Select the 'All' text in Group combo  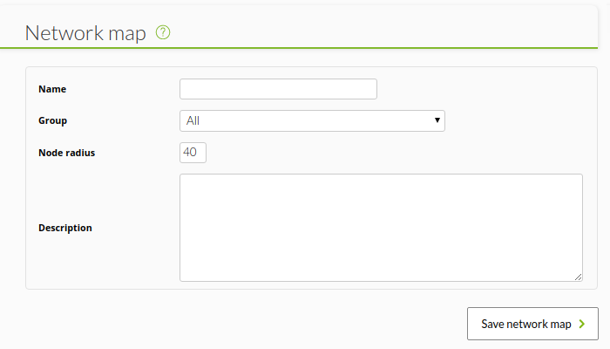[193, 120]
